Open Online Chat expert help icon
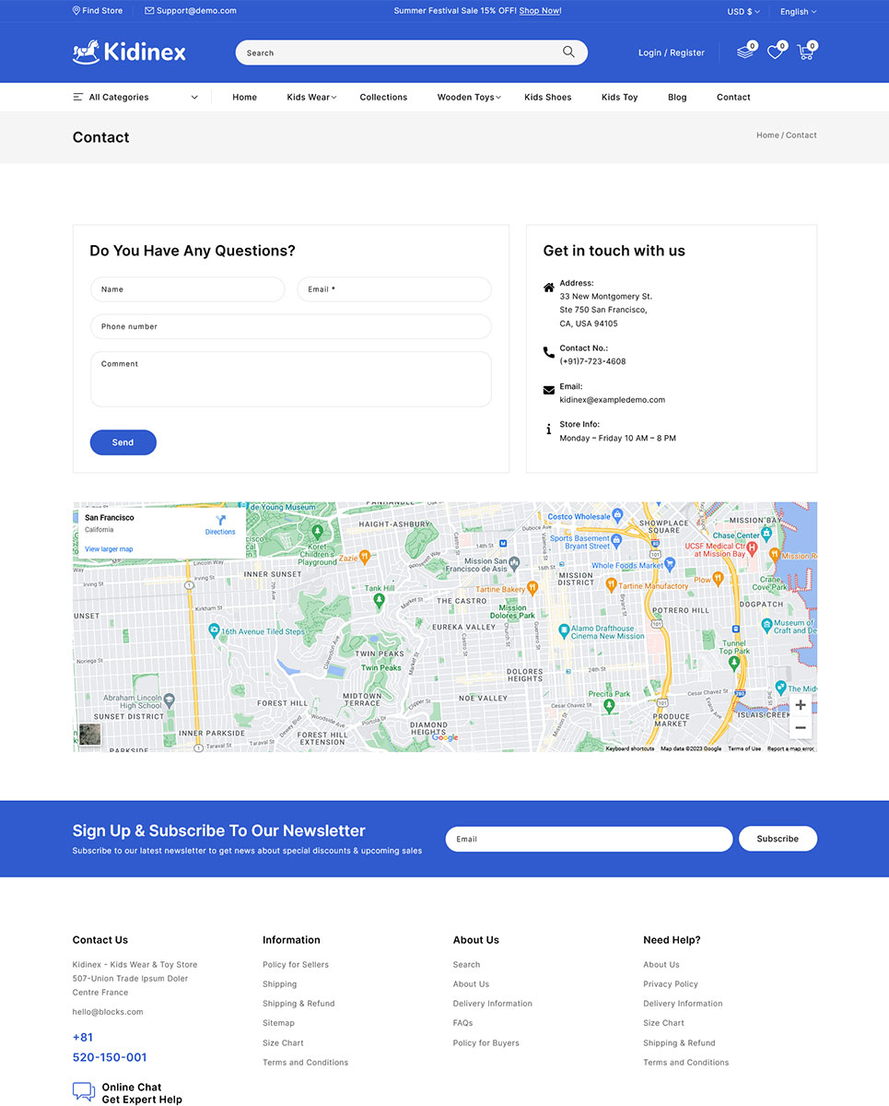 pos(84,1092)
